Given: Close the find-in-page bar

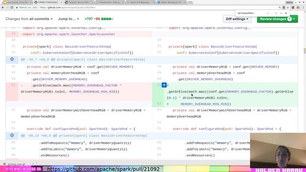Looking at the screenshot, I should 286,13.
